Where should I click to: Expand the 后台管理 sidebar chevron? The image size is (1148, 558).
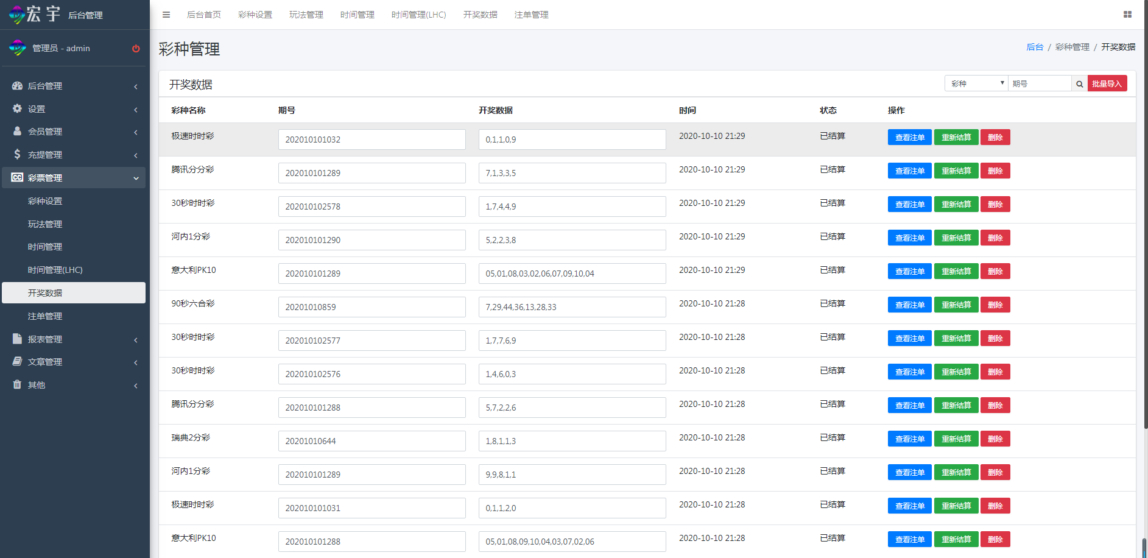tap(136, 87)
